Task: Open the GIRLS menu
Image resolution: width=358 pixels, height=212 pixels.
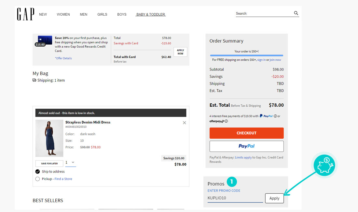Action: (x=102, y=14)
